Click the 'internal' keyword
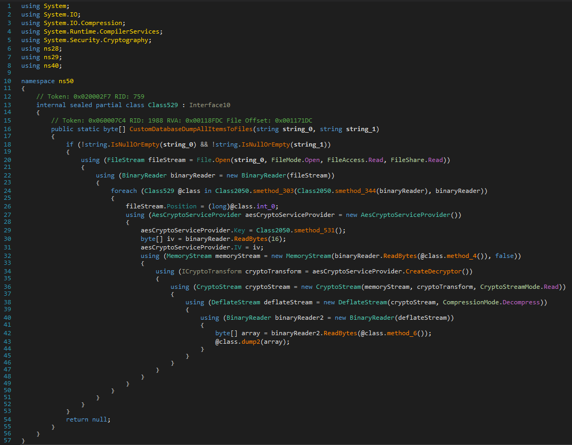The height and width of the screenshot is (445, 572). click(51, 105)
